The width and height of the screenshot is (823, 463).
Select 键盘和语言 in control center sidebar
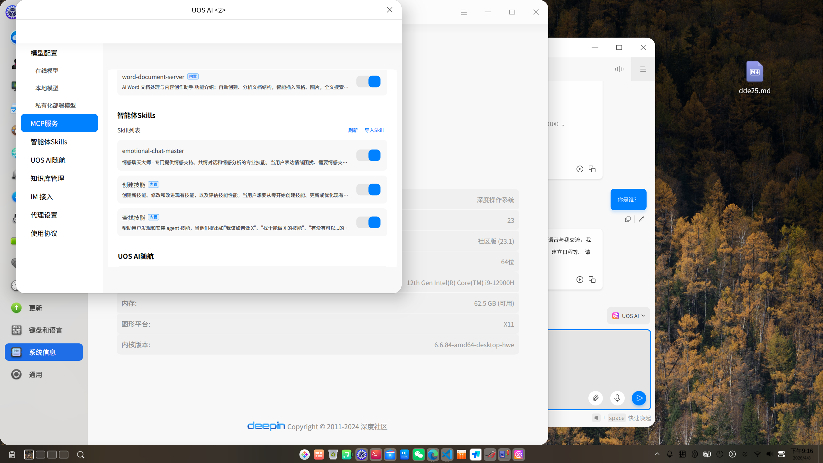(x=45, y=330)
